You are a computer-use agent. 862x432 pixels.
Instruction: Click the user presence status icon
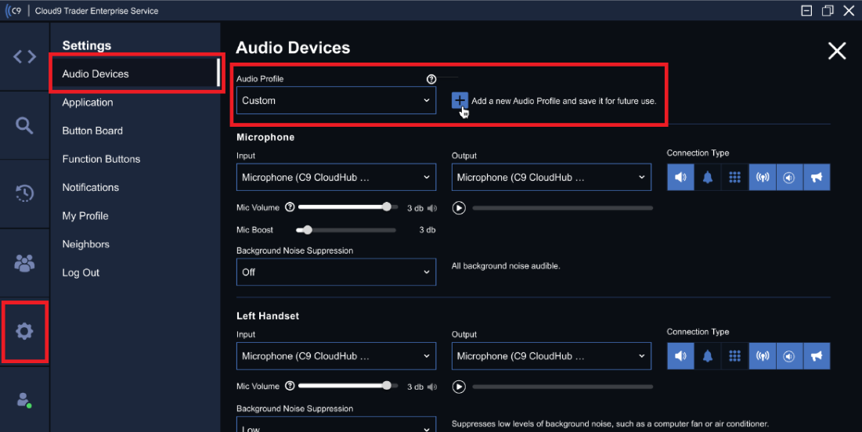click(24, 400)
